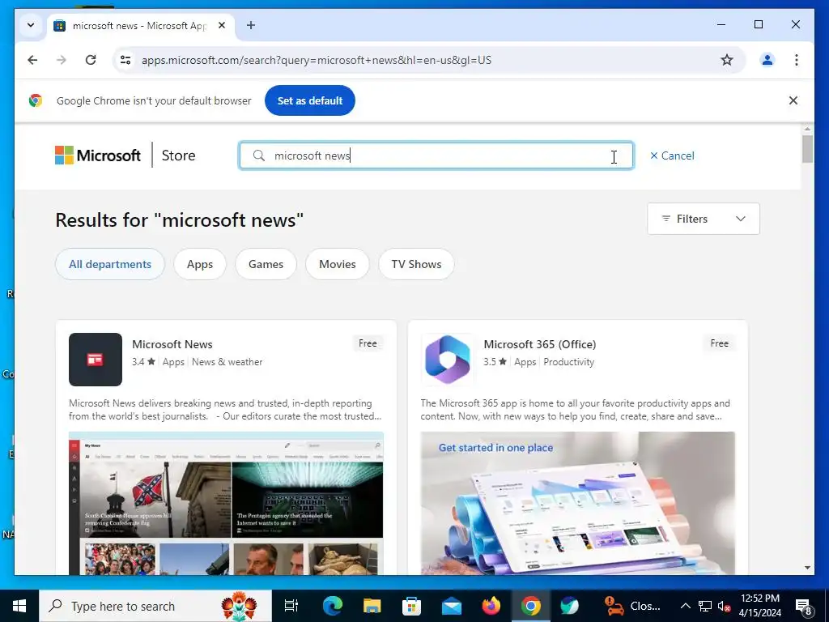Open the notification center icon

click(x=804, y=606)
